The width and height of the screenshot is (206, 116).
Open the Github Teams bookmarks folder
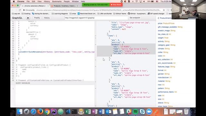coord(120,14)
